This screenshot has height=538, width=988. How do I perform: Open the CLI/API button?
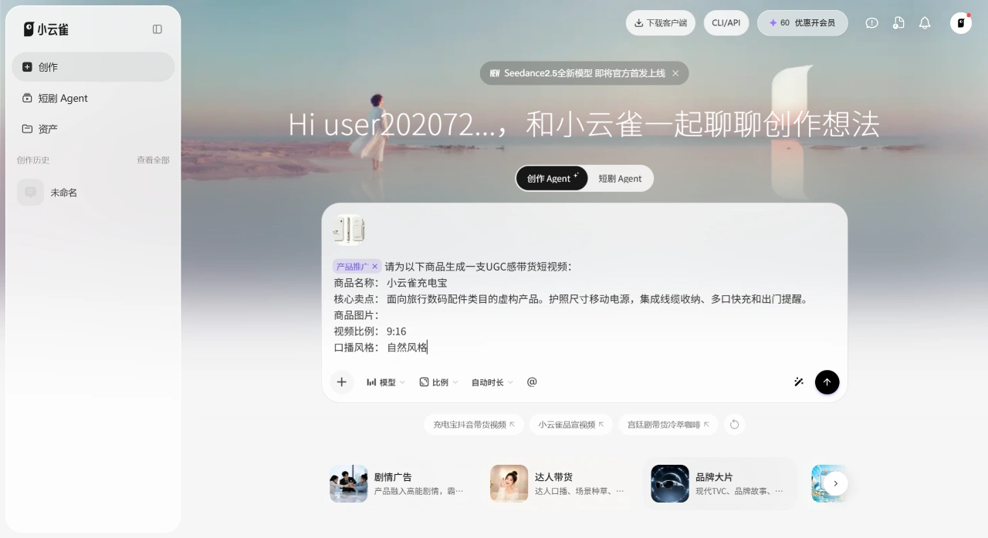coord(726,23)
